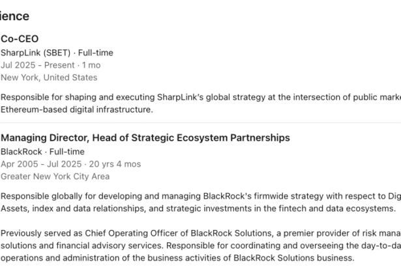Open the SharpLink (SBET) company link
The width and height of the screenshot is (401, 267).
(x=35, y=53)
